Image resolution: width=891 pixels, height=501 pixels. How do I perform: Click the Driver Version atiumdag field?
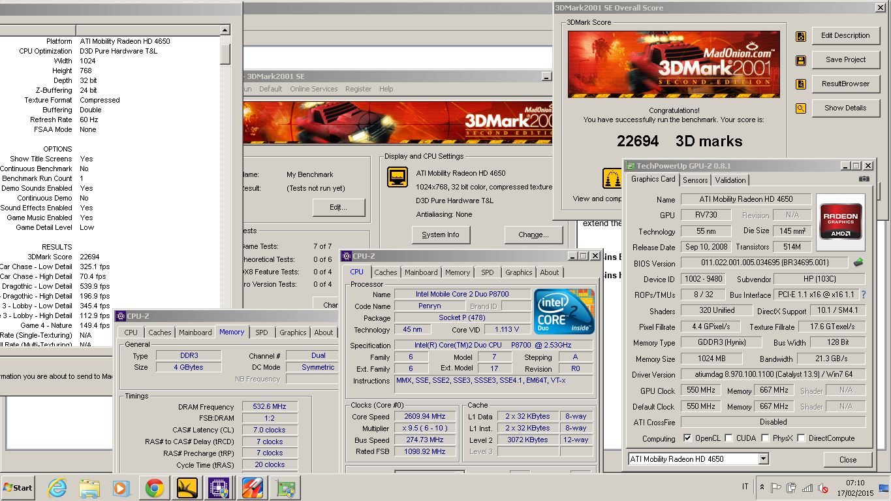pos(773,375)
